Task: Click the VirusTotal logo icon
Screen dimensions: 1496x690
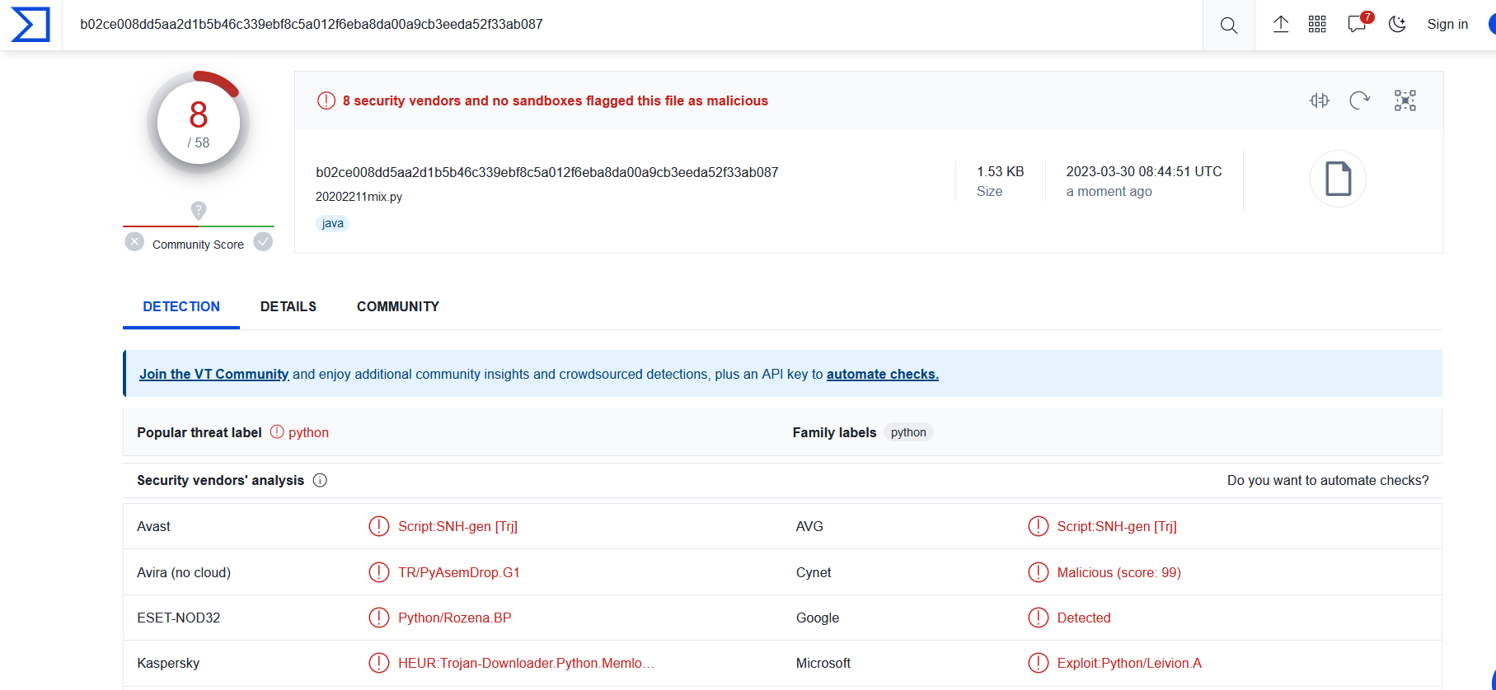Action: (30, 25)
